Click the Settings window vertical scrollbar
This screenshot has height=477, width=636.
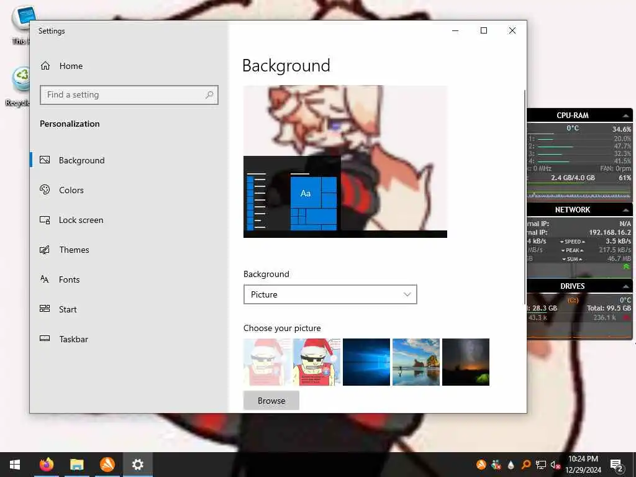pos(524,197)
